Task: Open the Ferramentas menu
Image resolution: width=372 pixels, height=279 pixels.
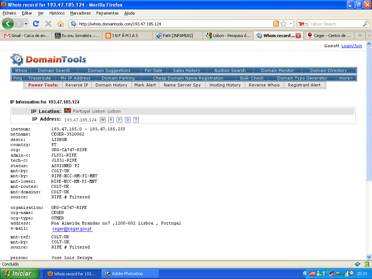Action: coord(108,13)
